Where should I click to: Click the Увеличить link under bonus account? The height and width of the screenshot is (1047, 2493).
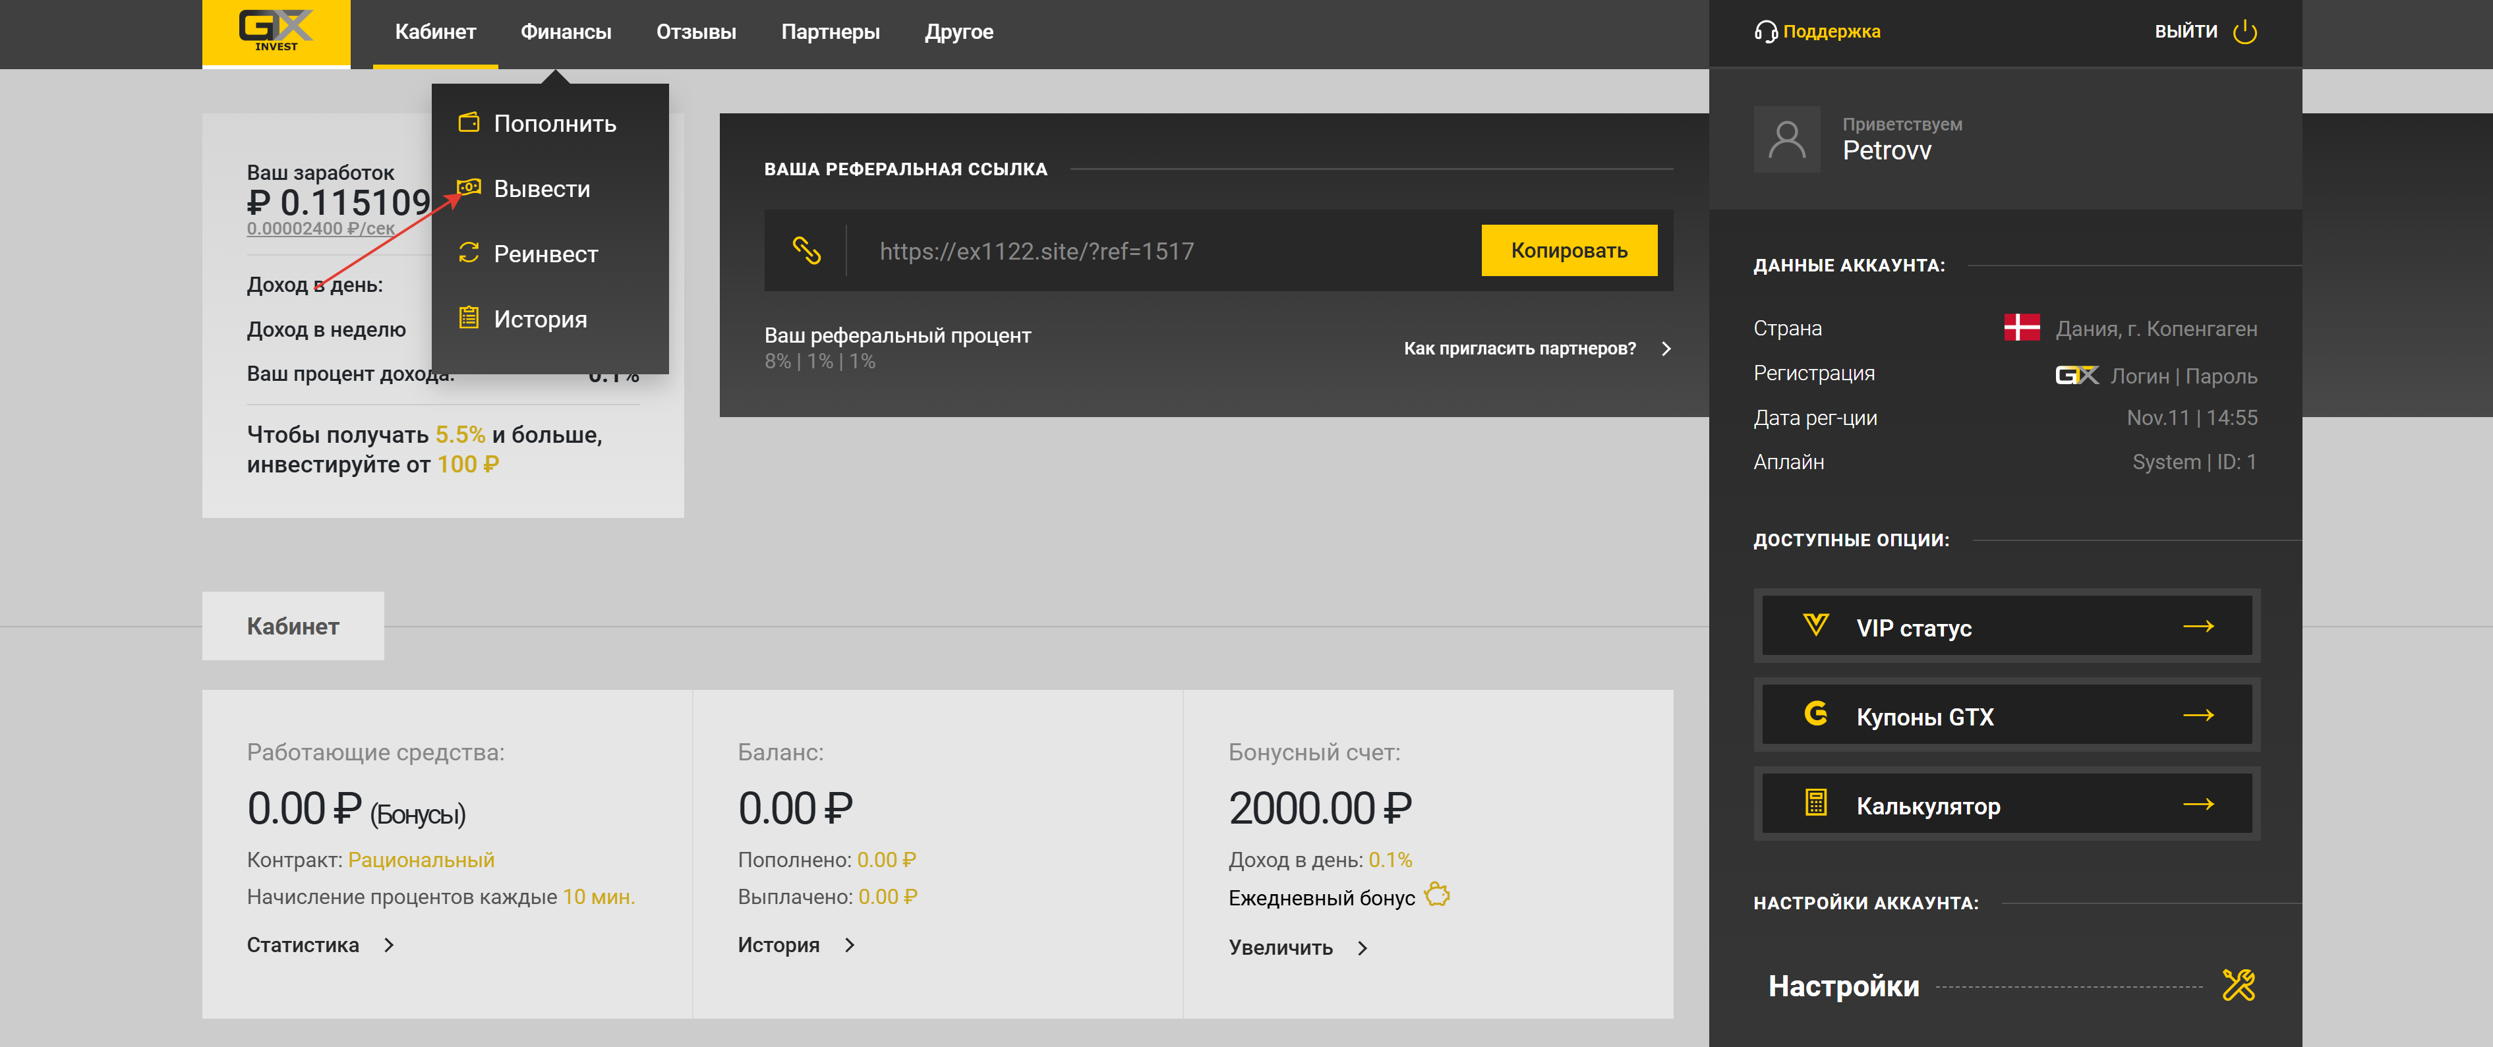click(1280, 948)
